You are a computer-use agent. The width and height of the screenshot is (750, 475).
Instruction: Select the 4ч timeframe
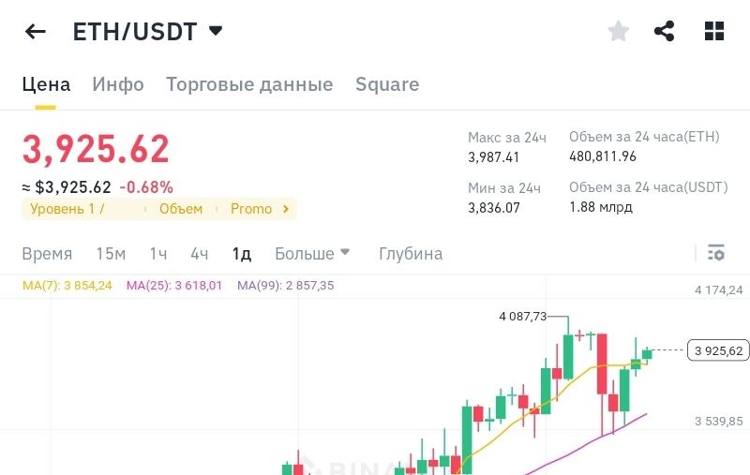click(200, 253)
